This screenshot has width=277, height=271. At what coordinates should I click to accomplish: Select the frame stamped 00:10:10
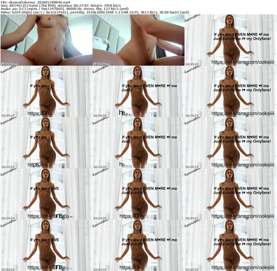tap(230, 91)
